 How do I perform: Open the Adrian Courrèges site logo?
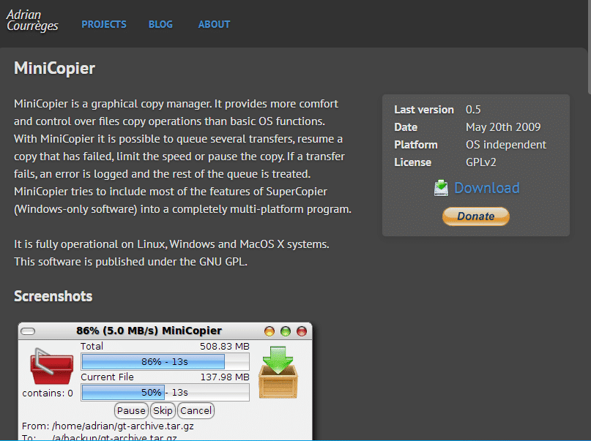[32, 20]
